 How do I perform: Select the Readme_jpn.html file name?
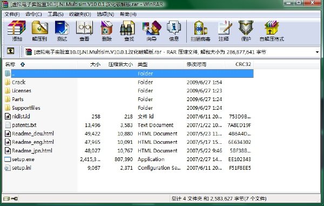[x=32, y=150]
